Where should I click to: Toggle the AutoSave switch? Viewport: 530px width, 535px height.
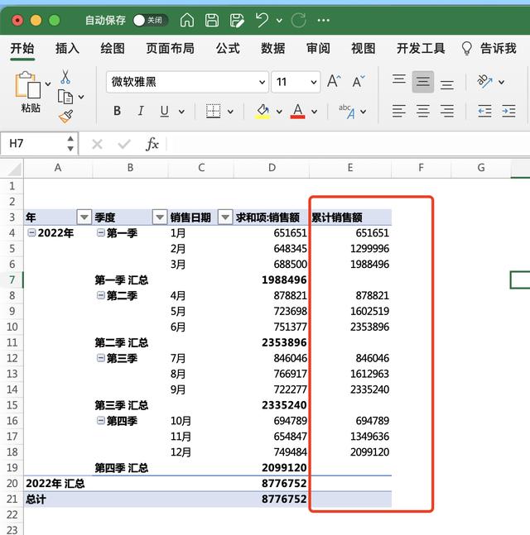click(150, 20)
